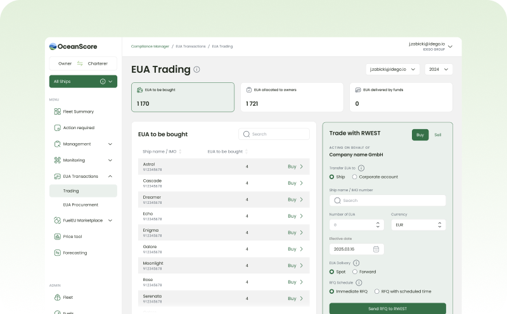The height and width of the screenshot is (314, 507).
Task: Click the calendar icon in Effective date field
Action: pyautogui.click(x=376, y=249)
